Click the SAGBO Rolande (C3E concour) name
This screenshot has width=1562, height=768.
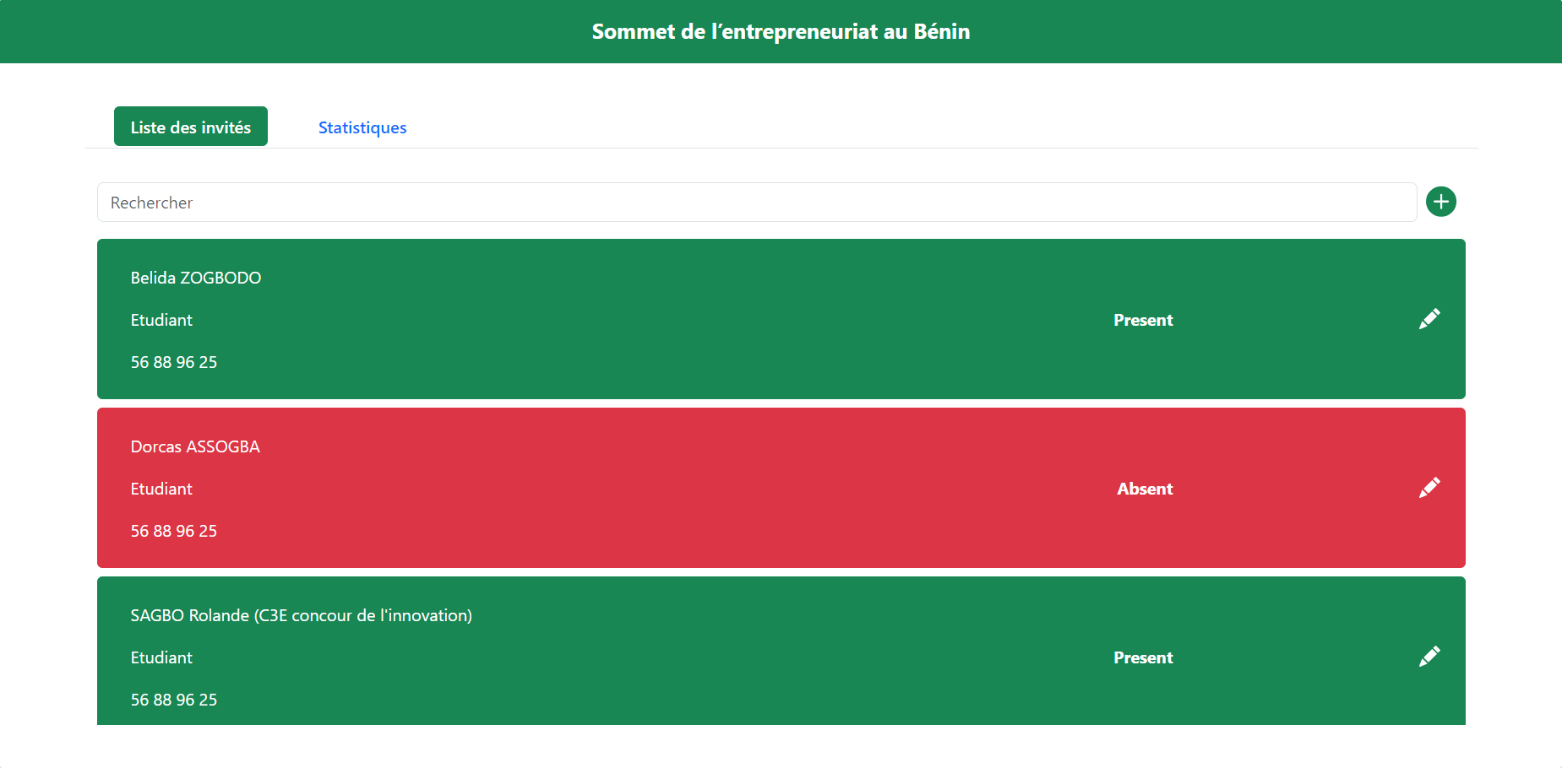pyautogui.click(x=301, y=615)
